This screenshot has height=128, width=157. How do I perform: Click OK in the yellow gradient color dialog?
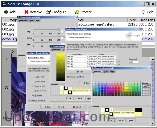(70, 98)
